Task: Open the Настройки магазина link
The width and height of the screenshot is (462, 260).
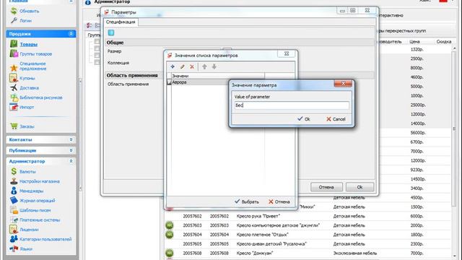Action: click(x=40, y=181)
